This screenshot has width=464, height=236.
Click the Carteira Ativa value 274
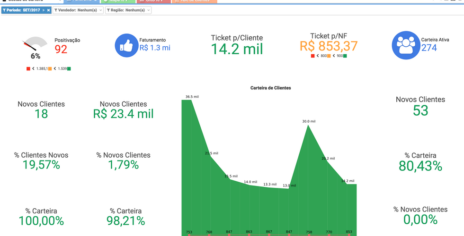point(429,48)
